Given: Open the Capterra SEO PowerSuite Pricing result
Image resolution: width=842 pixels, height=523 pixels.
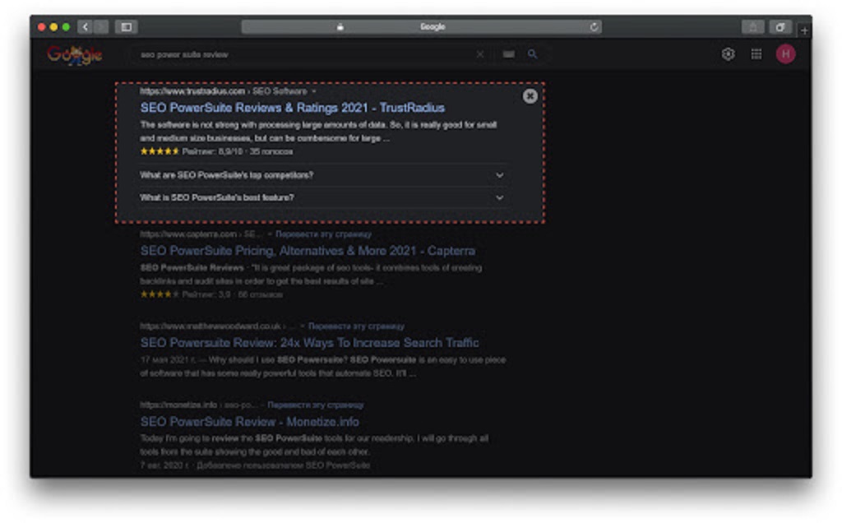Looking at the screenshot, I should click(x=307, y=251).
